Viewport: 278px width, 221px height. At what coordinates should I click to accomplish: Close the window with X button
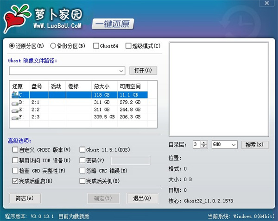[x=268, y=4]
